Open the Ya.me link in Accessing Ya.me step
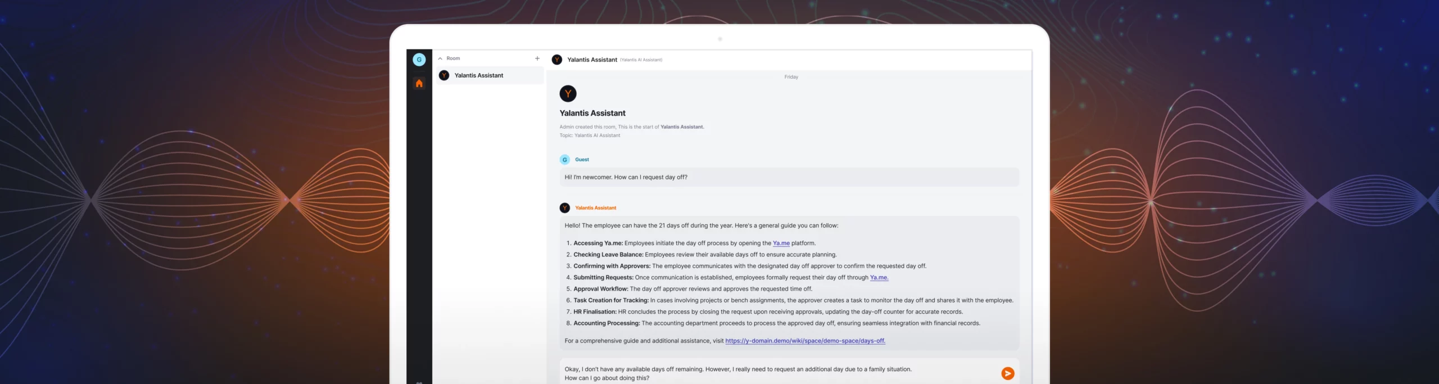Viewport: 1439px width, 384px height. [x=781, y=243]
